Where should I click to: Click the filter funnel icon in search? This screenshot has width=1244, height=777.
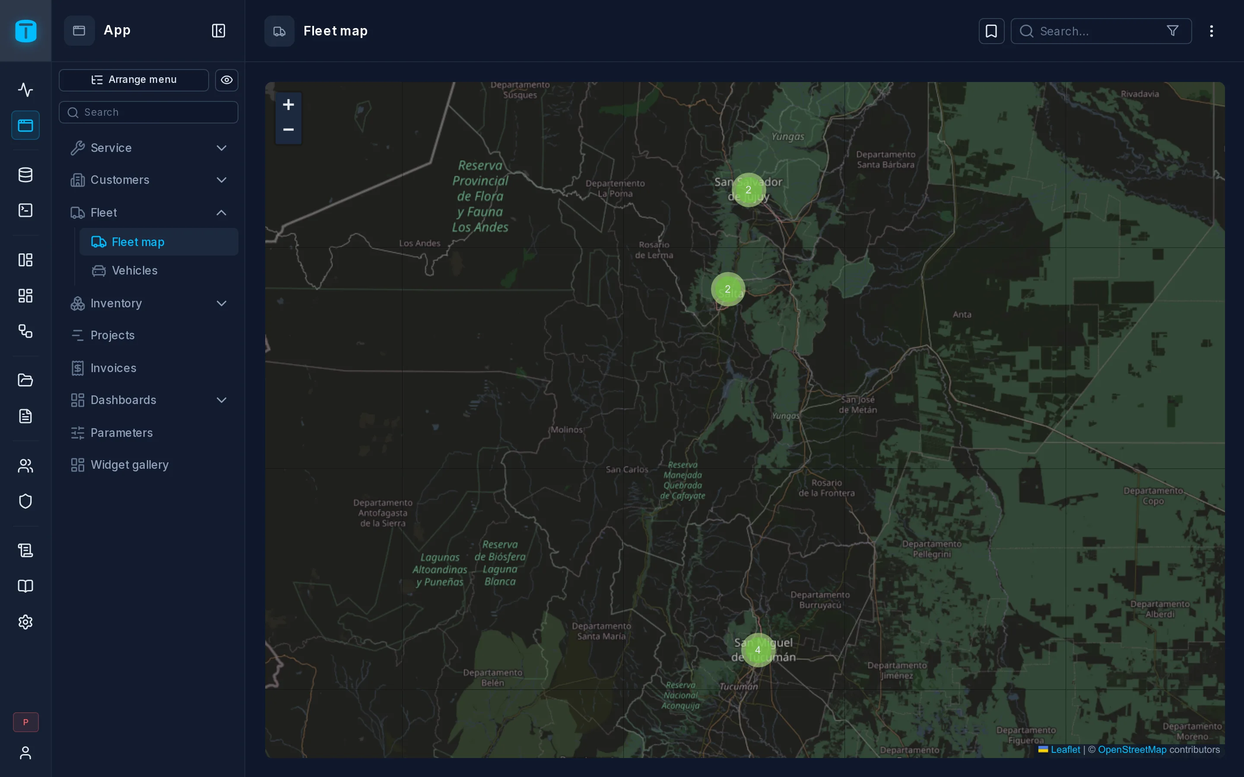1173,31
